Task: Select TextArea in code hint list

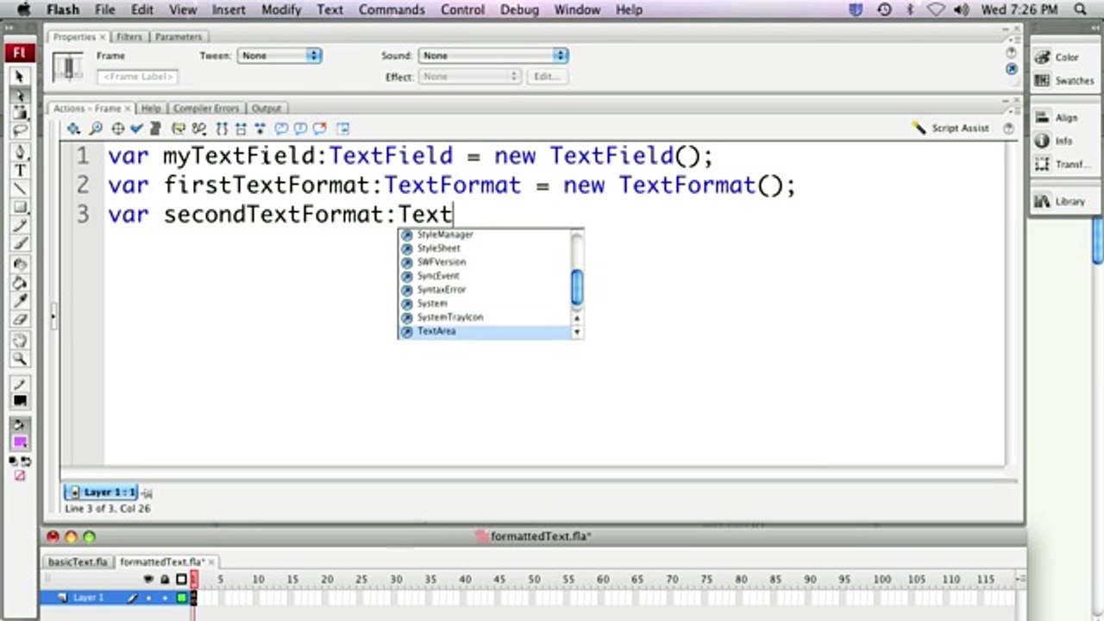Action: pyautogui.click(x=484, y=331)
